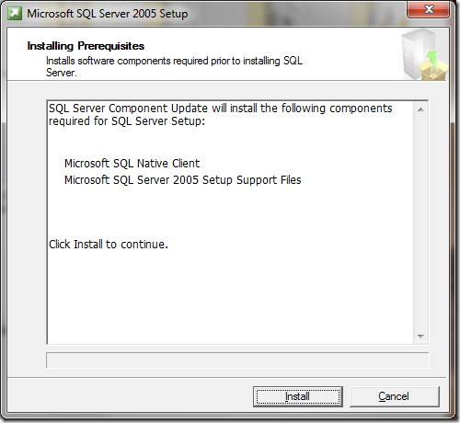This screenshot has width=460, height=423.
Task: Click the empty progress bar below list
Action: [x=237, y=360]
